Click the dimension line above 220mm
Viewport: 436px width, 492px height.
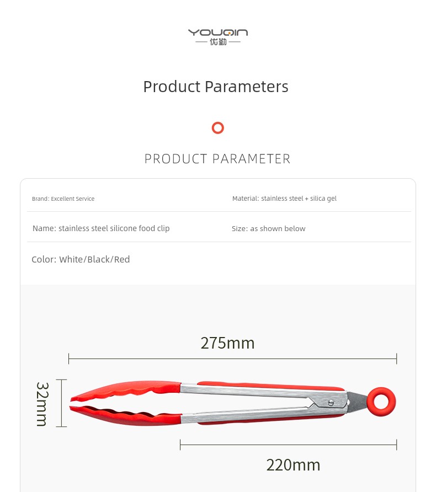pyautogui.click(x=288, y=445)
